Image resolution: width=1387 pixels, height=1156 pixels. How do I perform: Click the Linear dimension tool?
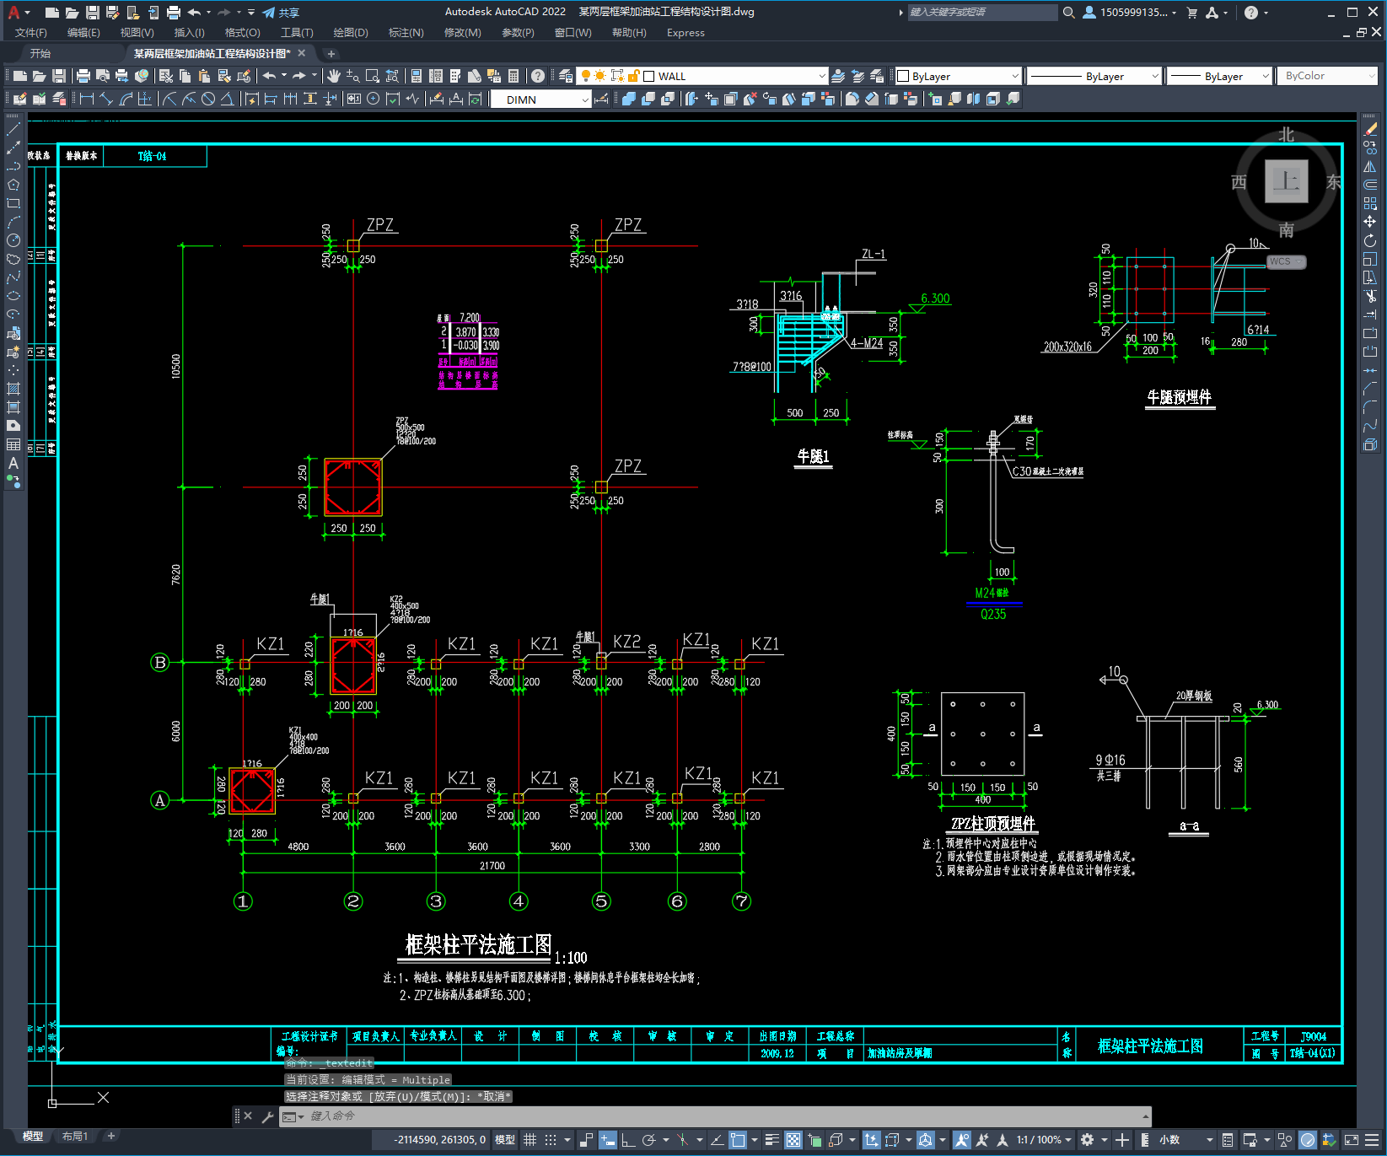86,99
